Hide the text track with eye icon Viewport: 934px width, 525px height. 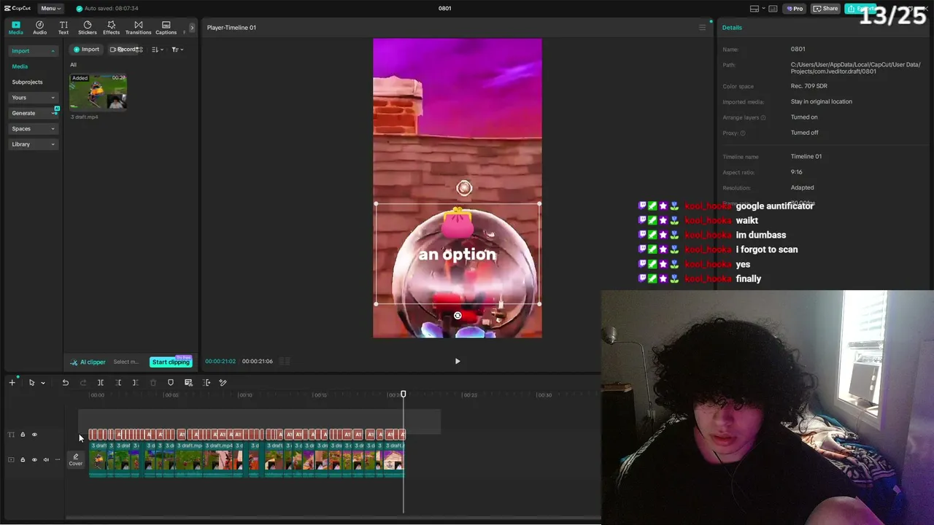(x=34, y=435)
